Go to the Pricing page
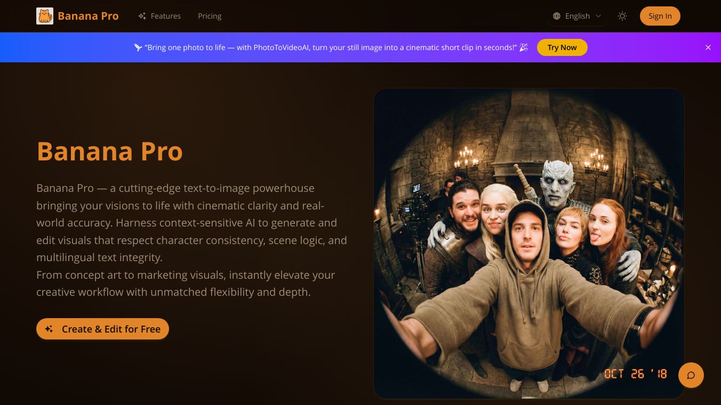This screenshot has width=721, height=405. tap(210, 16)
